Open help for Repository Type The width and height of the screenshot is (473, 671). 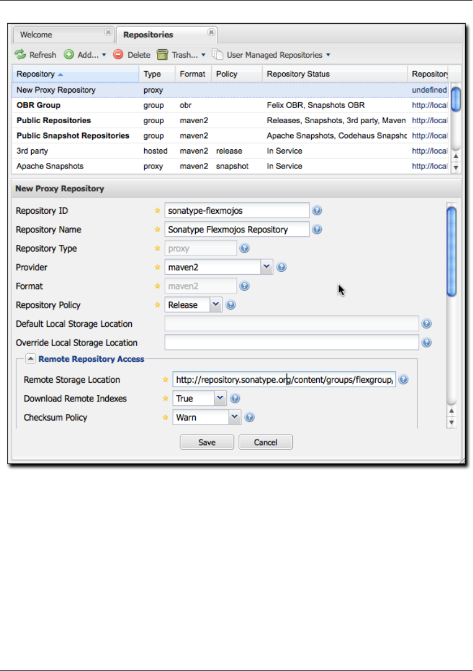pyautogui.click(x=244, y=248)
